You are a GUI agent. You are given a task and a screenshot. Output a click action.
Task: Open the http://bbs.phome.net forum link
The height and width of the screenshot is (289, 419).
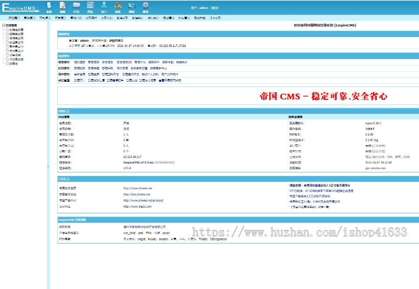(x=137, y=194)
